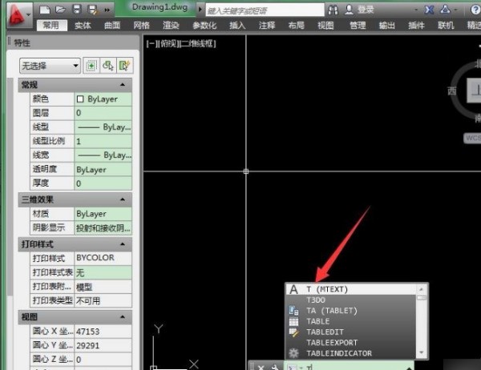
Task: Open the 无选择 selection dropdown
Action: point(50,66)
